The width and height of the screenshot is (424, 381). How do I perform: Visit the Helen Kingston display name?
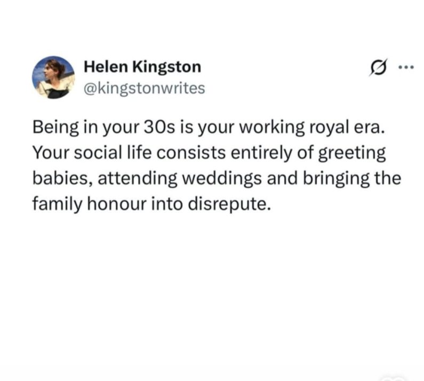pyautogui.click(x=142, y=67)
